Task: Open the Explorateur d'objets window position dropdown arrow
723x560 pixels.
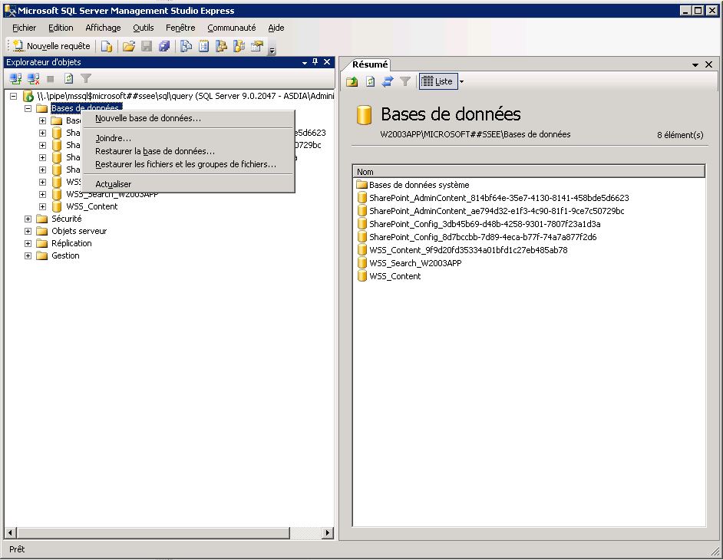Action: [305, 63]
